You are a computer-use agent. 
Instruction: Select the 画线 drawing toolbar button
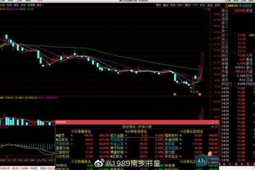tap(187, 5)
